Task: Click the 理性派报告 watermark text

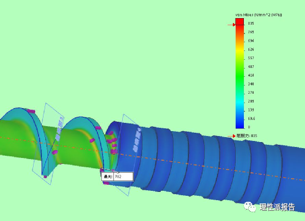Action: click(x=277, y=207)
